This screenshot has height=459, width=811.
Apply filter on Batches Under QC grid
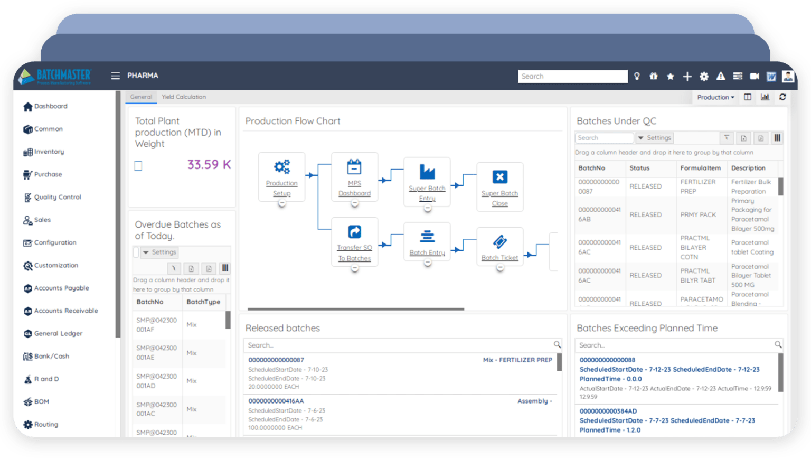(x=727, y=138)
